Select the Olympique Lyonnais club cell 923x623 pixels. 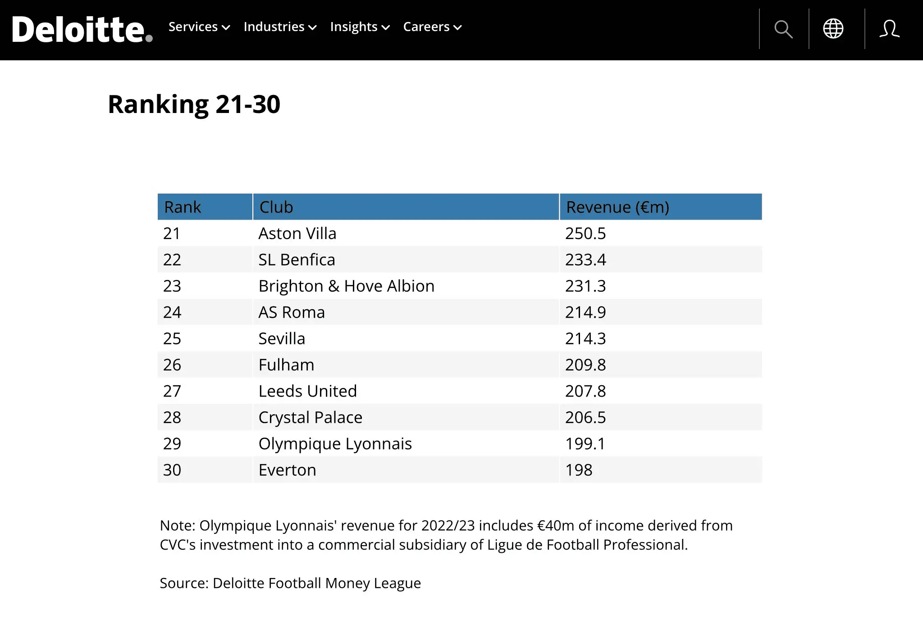pyautogui.click(x=335, y=444)
